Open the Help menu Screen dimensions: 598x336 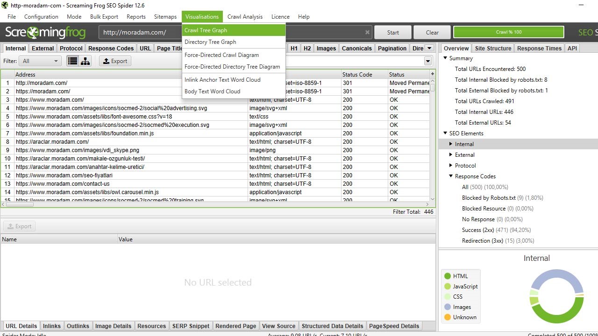tap(304, 17)
